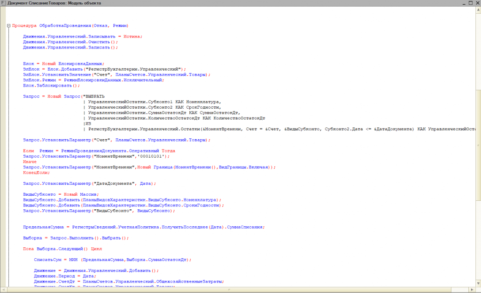
Task: Close the СписаниеТоваров module window
Action: [478, 3]
